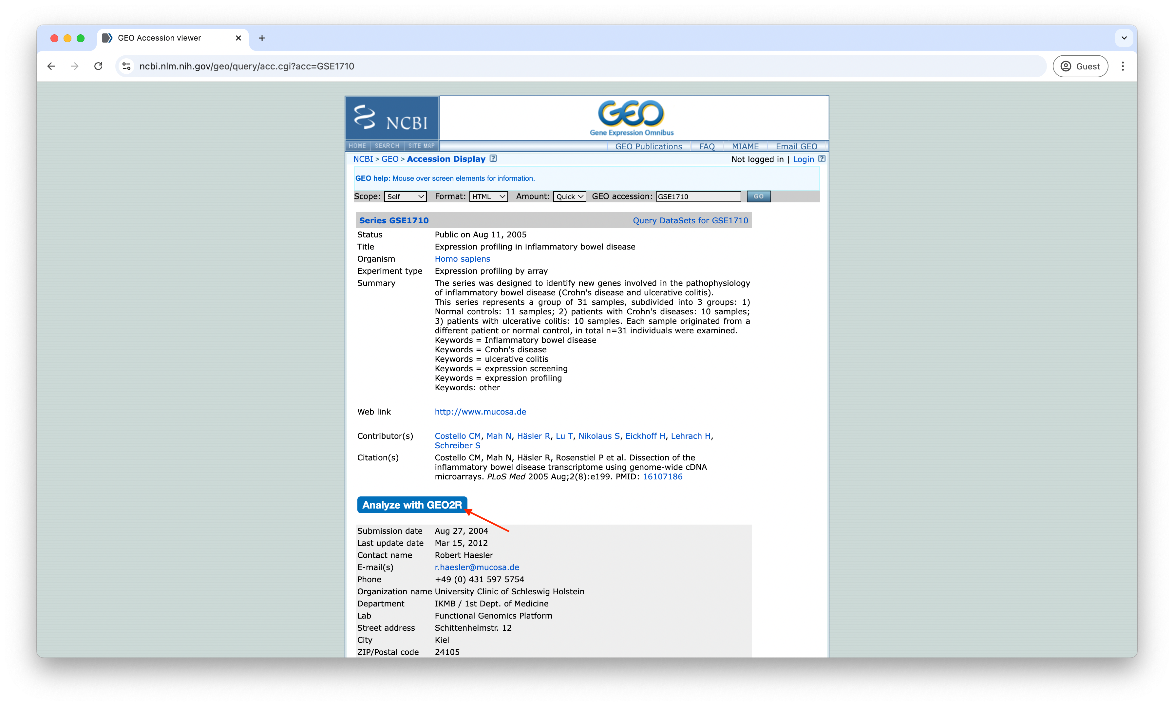This screenshot has width=1174, height=706.
Task: Click the r.haesler@mucosa.de email link
Action: tap(476, 567)
